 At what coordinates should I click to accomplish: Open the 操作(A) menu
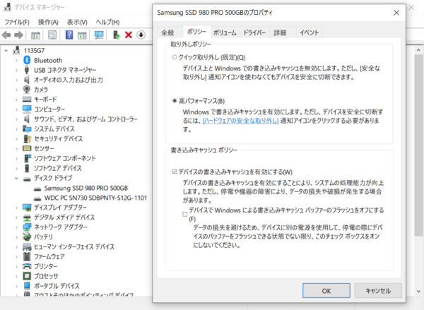pyautogui.click(x=48, y=22)
